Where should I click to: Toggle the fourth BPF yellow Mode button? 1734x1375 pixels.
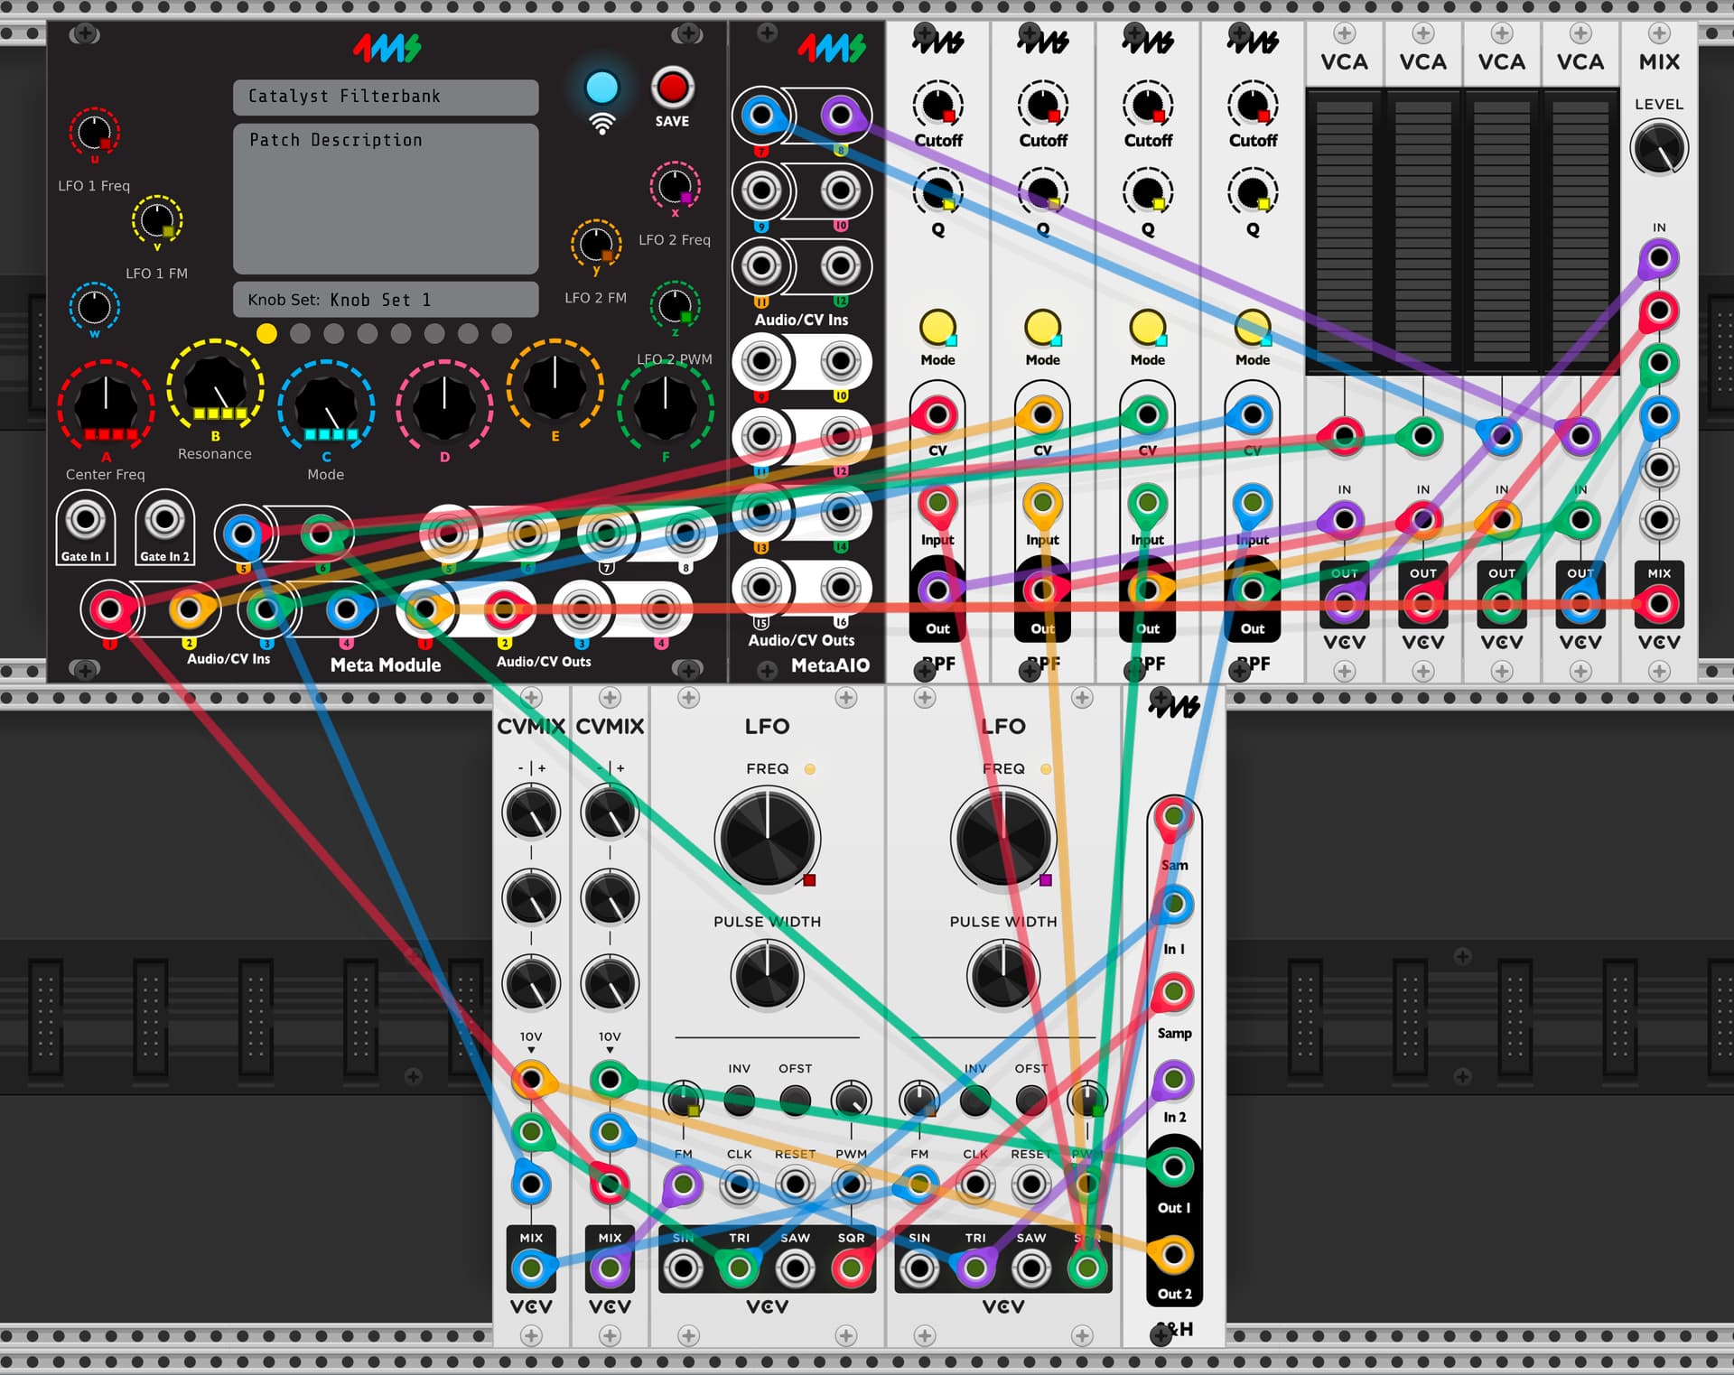pos(1252,327)
